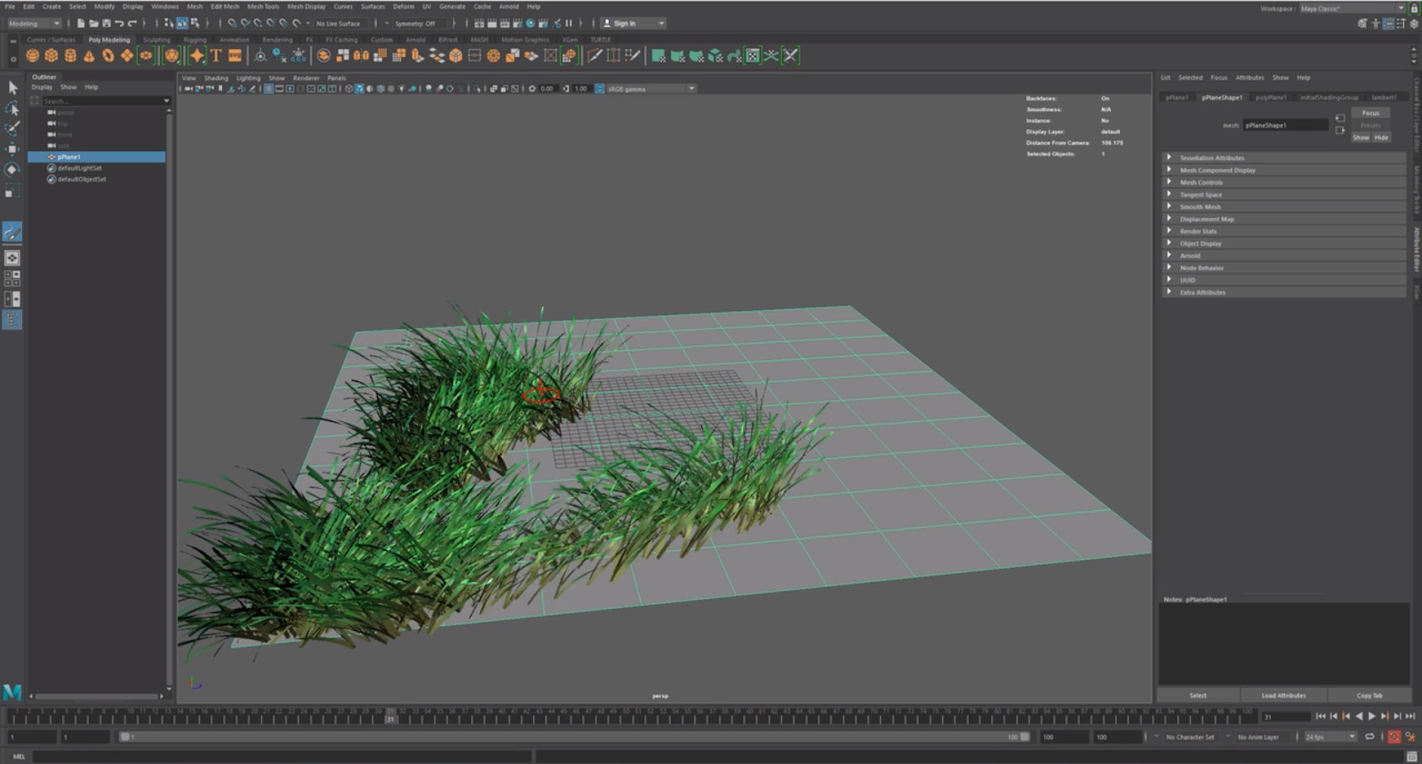Expand Tessellation Attributes section
Screen dimensions: 1422x764
(1211, 158)
